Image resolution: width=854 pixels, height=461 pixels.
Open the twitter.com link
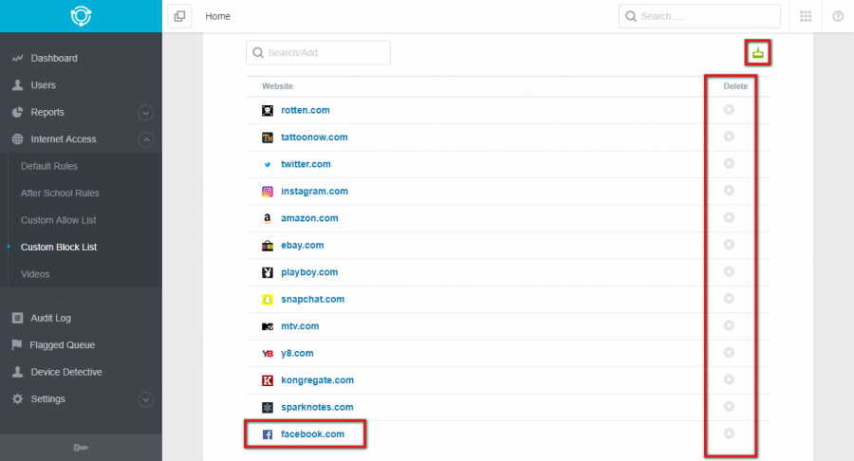click(306, 164)
